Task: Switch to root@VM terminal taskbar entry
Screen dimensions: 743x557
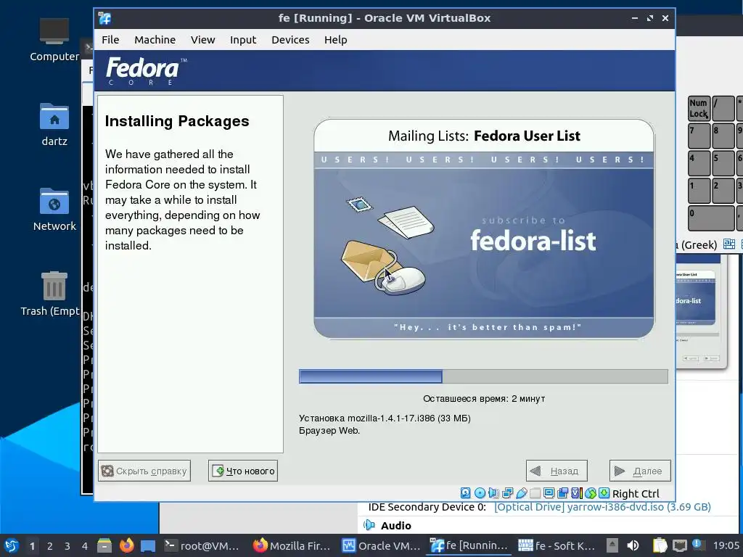Action: 202,545
